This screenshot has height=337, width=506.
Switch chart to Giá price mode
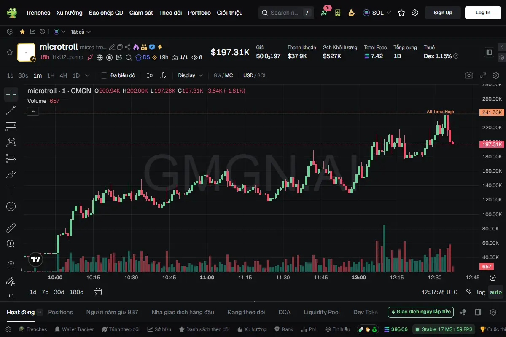217,75
